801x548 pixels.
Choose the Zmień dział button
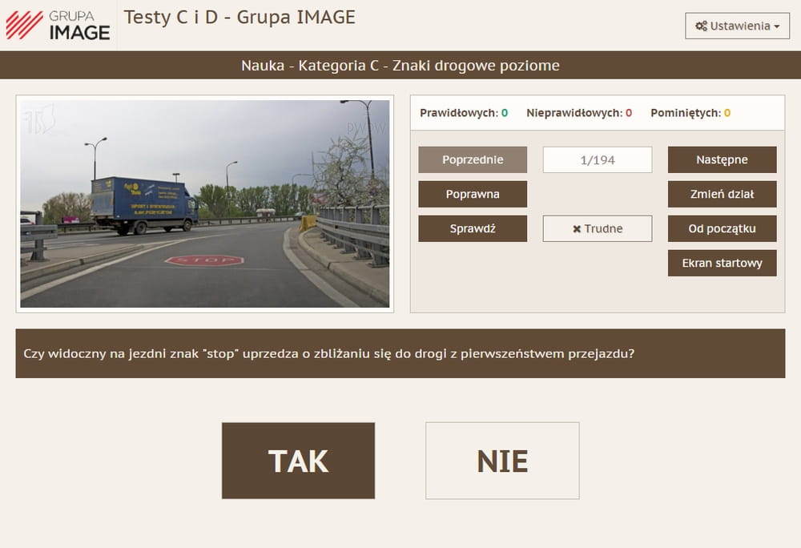pyautogui.click(x=722, y=194)
